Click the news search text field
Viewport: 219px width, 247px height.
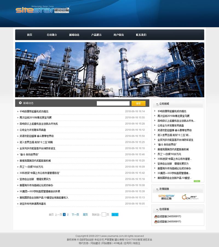pyautogui.click(x=113, y=103)
